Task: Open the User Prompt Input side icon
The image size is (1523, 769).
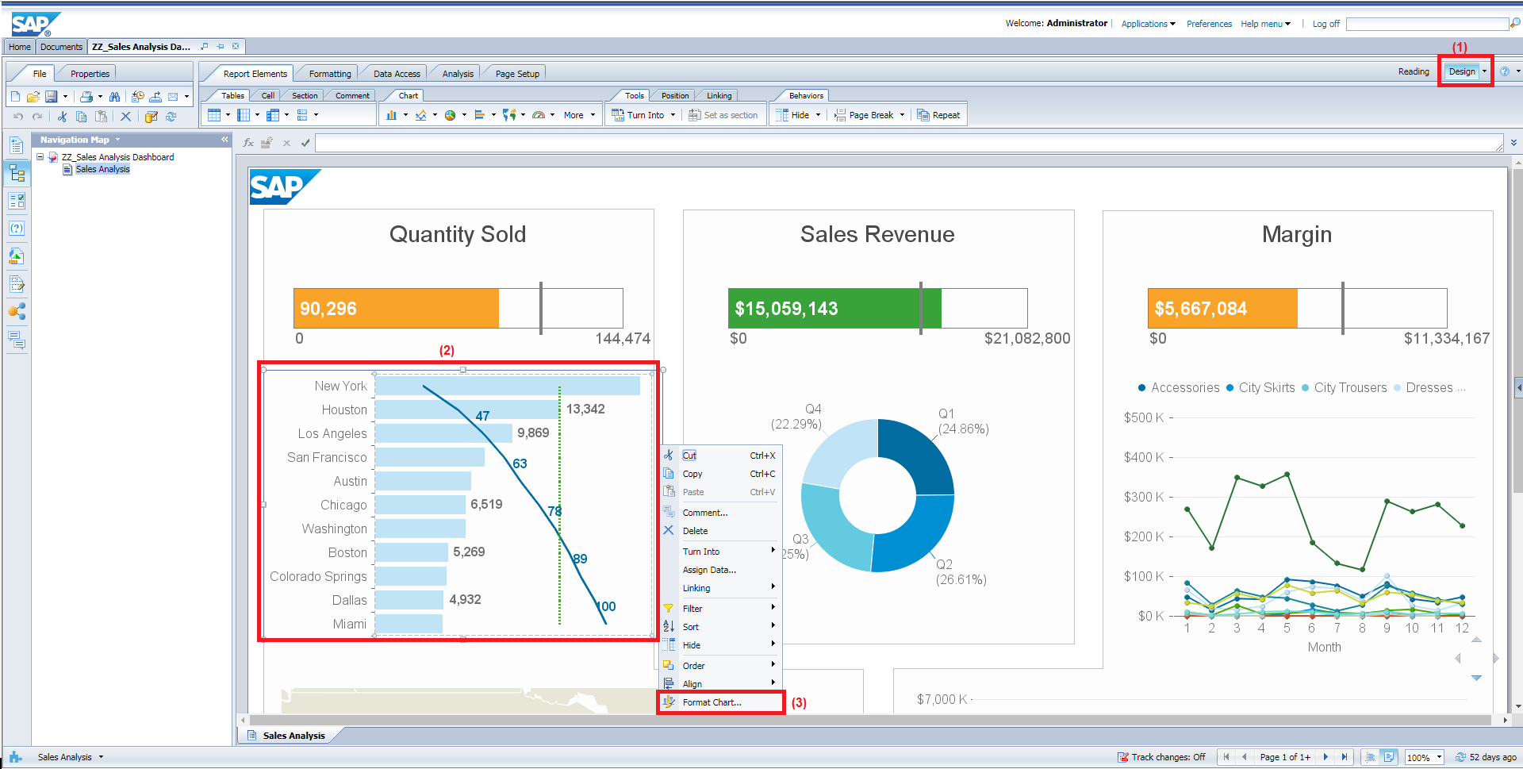Action: (17, 229)
